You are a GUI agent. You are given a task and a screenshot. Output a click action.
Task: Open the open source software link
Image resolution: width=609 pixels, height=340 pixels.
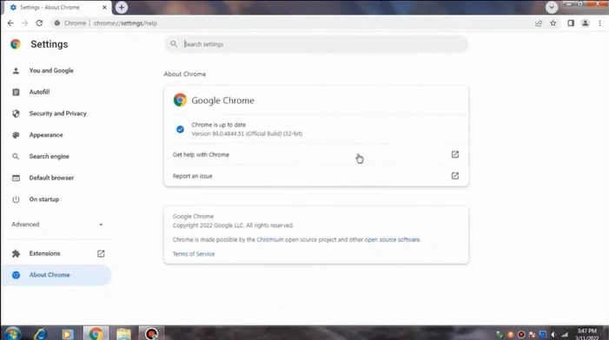393,239
